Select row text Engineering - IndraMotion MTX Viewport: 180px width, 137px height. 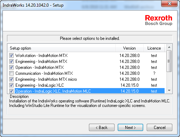(x=41, y=62)
